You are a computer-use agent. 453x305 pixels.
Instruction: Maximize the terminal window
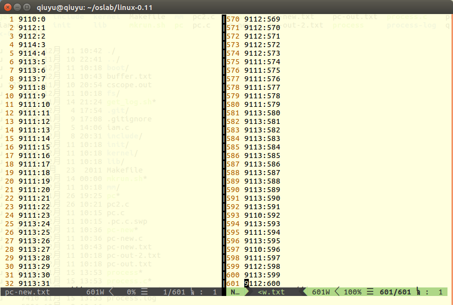[x=26, y=7]
